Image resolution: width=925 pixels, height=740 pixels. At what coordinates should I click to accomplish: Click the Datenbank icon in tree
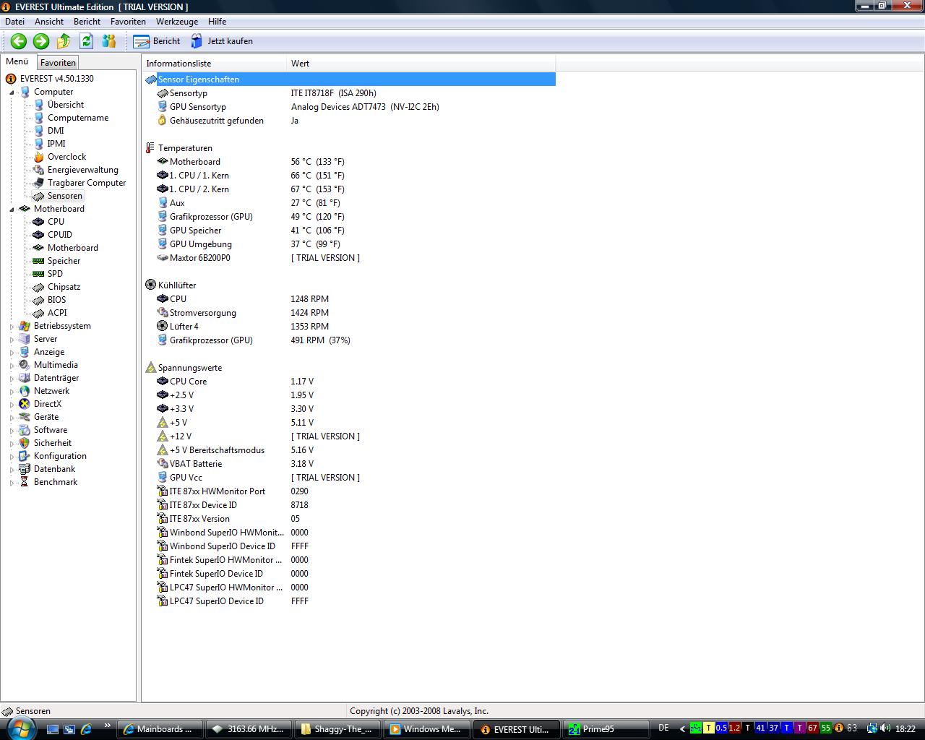[25, 469]
